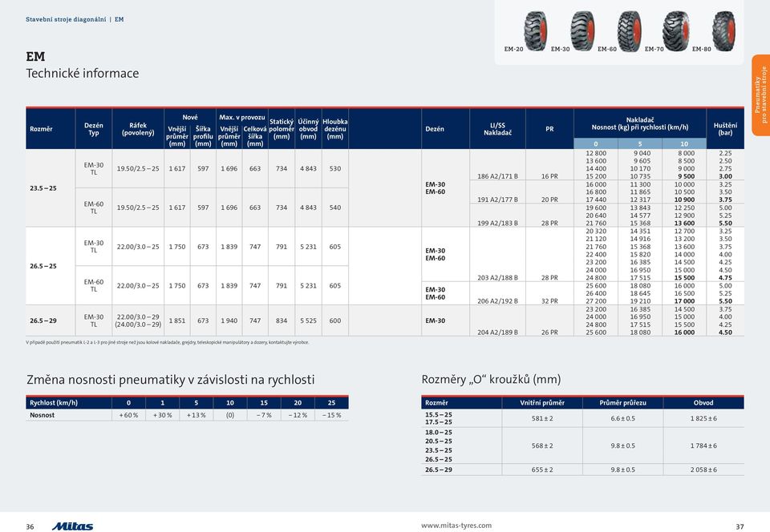Click the 203 A2/188 B load index
The height and width of the screenshot is (532, 770).
pyautogui.click(x=497, y=278)
